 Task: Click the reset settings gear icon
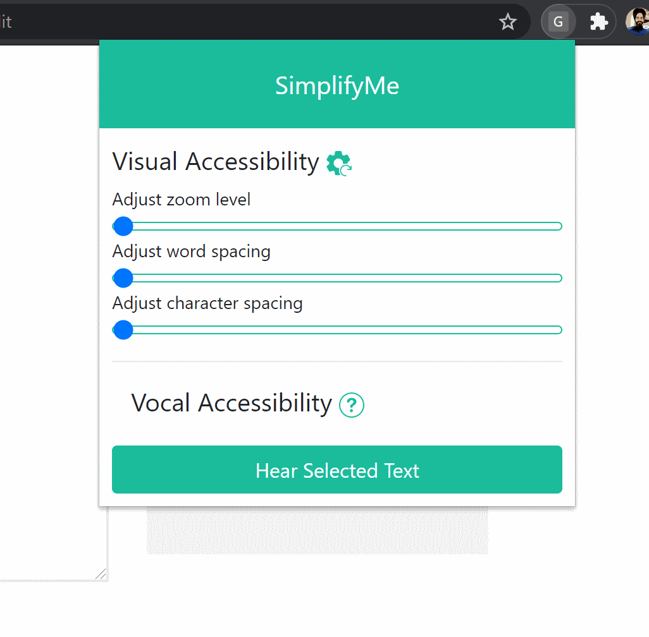(x=338, y=164)
